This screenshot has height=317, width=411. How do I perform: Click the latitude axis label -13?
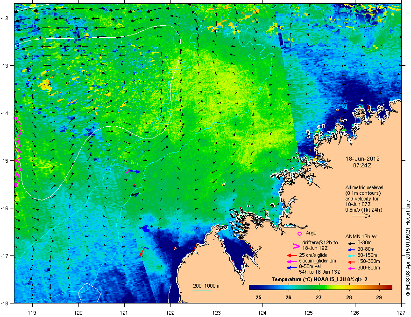tap(5, 66)
